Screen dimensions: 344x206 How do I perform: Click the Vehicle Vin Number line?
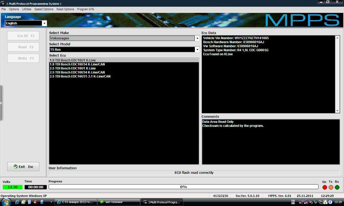(236, 38)
